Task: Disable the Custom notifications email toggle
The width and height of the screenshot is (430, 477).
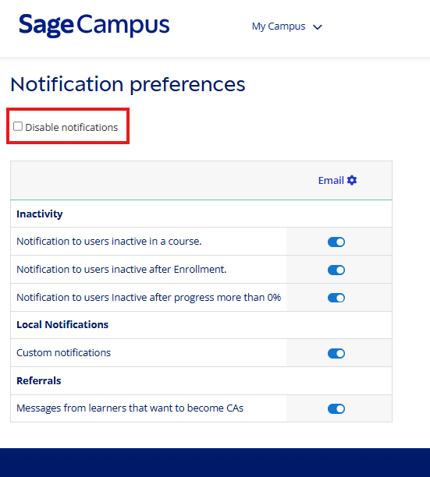Action: [x=336, y=354]
